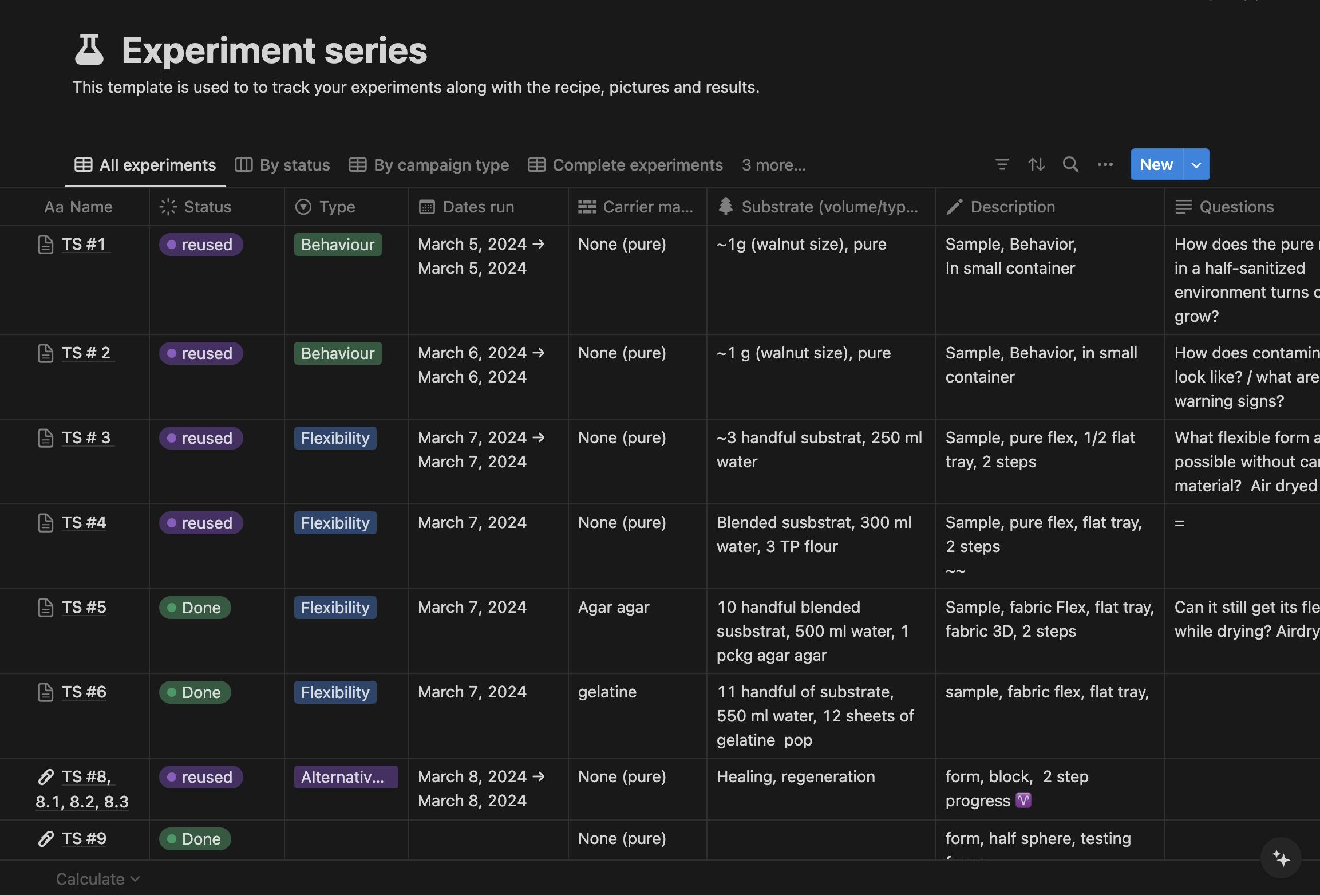Click the blue New button
Viewport: 1320px width, 895px height.
pos(1156,165)
